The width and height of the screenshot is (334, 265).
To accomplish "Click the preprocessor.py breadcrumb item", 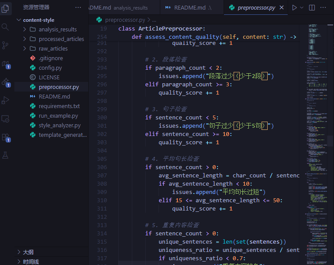I will coord(125,20).
